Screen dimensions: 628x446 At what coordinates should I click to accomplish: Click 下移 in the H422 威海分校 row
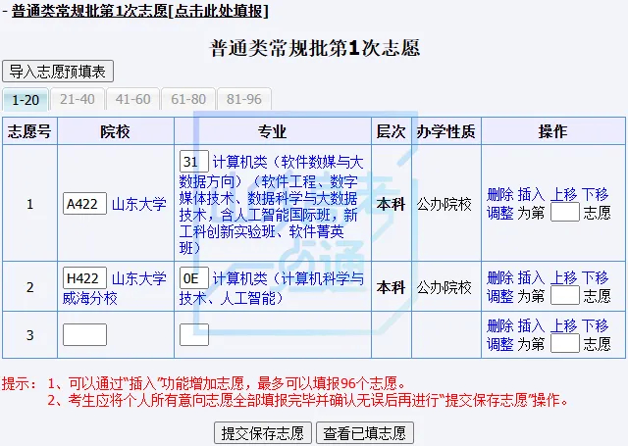(x=596, y=277)
